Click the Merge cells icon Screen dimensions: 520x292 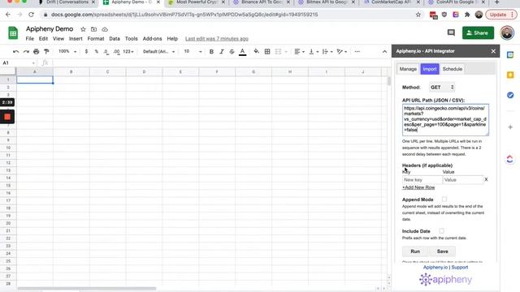278,52
